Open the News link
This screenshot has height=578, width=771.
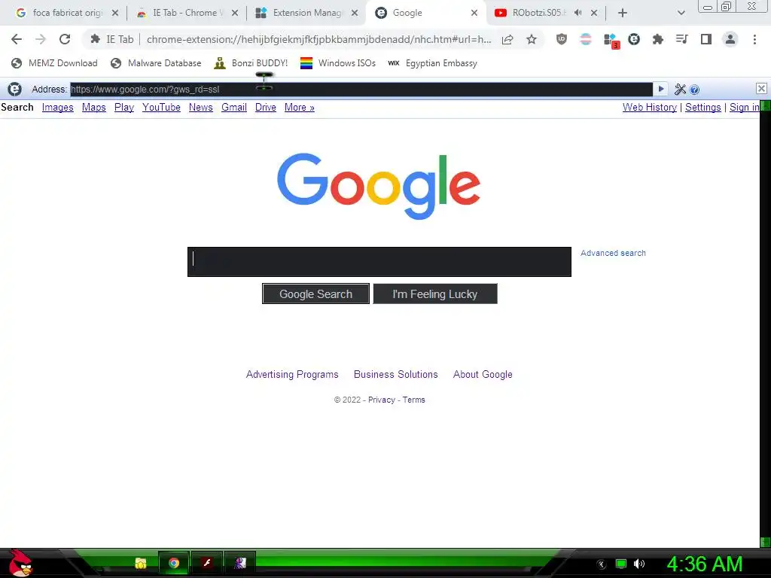200,107
